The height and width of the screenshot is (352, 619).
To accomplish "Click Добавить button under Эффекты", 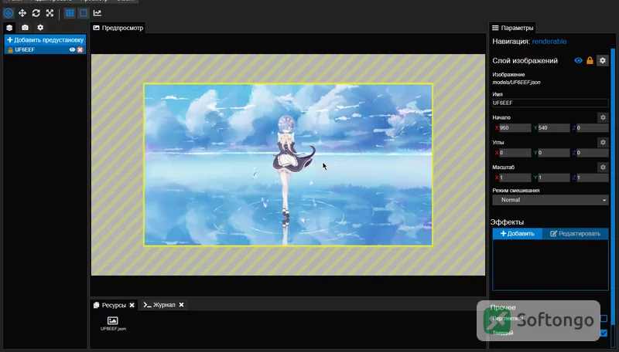I will pyautogui.click(x=517, y=234).
